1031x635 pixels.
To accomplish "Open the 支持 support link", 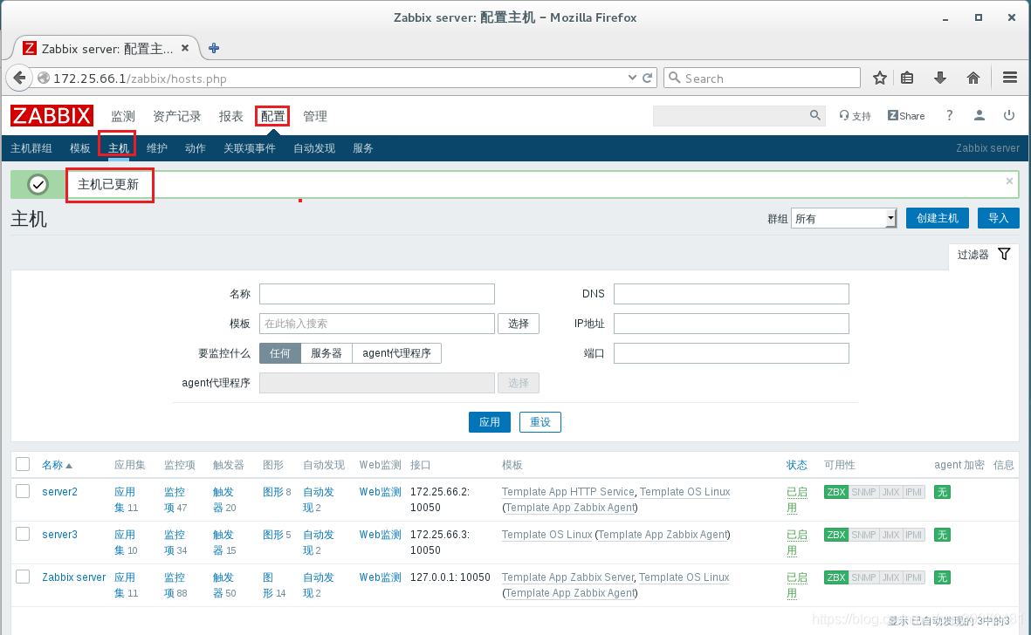I will point(855,116).
